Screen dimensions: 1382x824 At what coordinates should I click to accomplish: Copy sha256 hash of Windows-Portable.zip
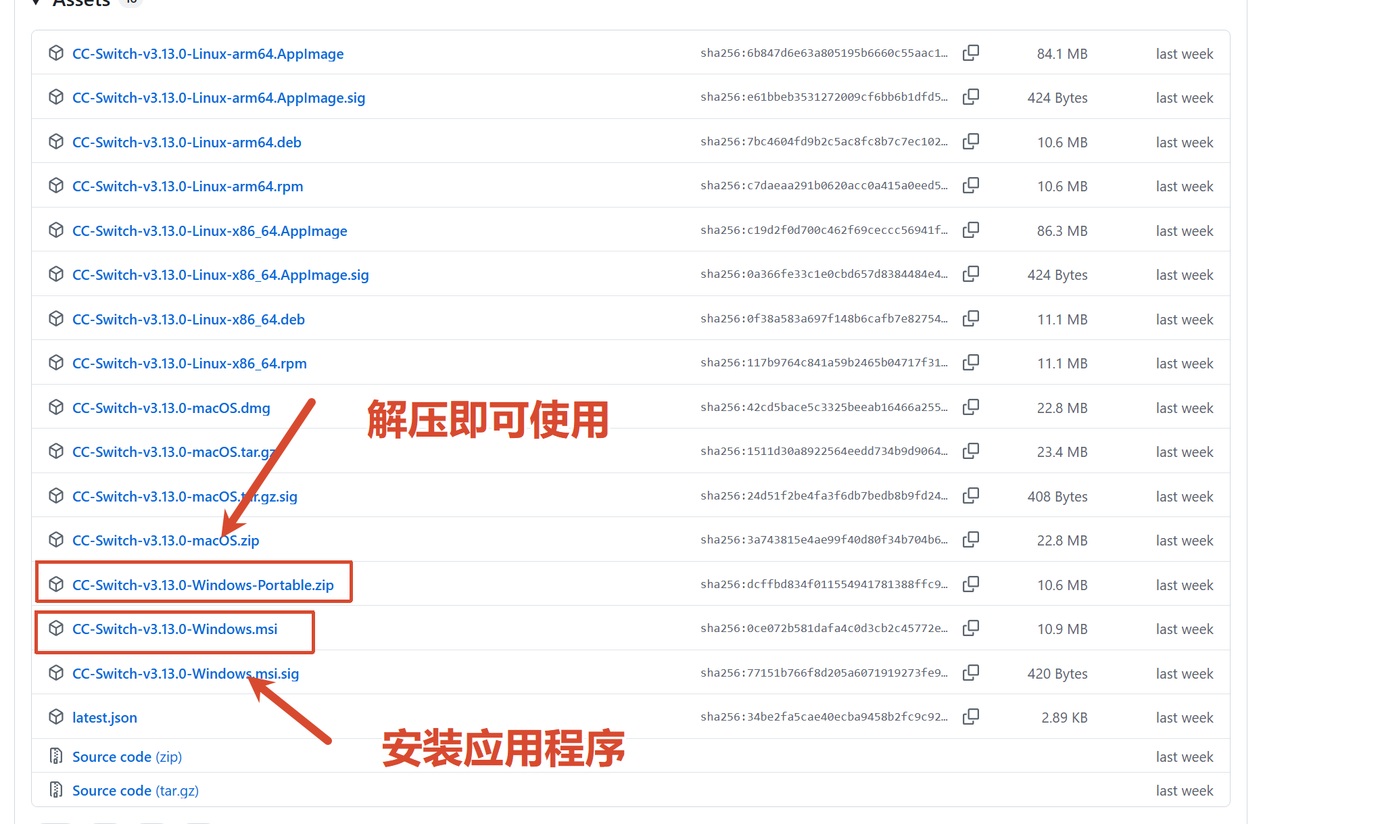[970, 584]
